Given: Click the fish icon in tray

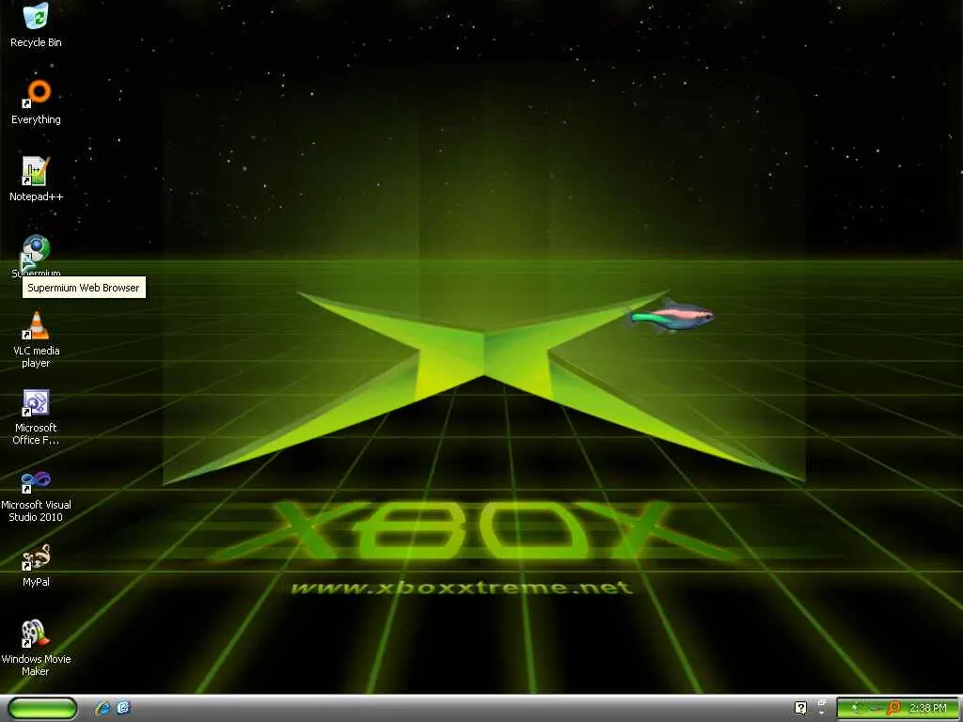Looking at the screenshot, I should tap(874, 709).
